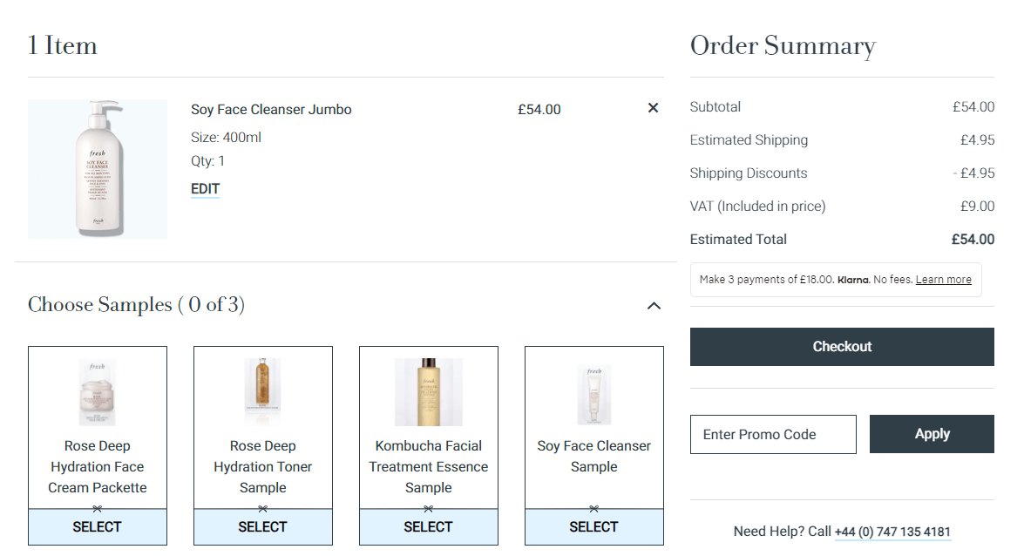Select the Soy Face Cleanser Sample
The height and width of the screenshot is (556, 1024).
(593, 526)
